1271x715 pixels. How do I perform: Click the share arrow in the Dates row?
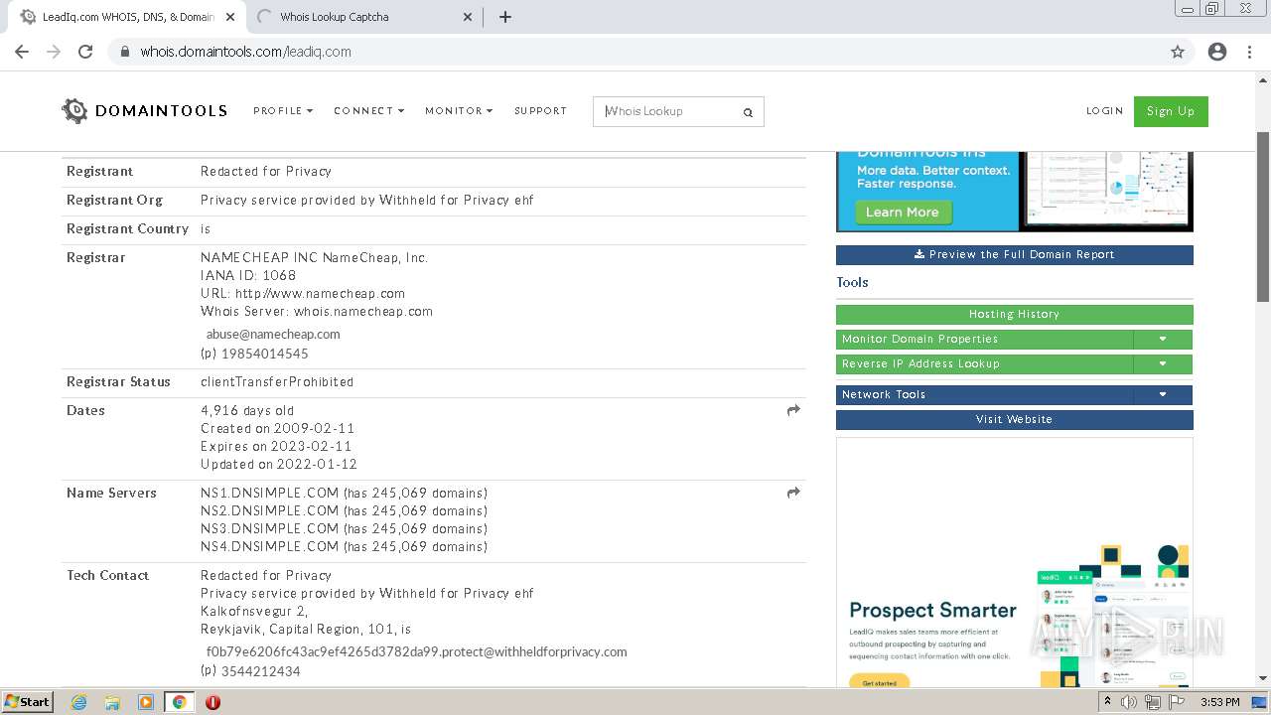coord(793,410)
